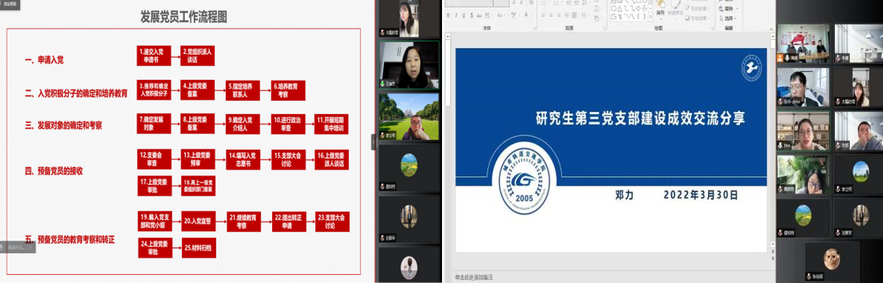
Task: Select the rectangle shape in shapes gallery
Action: pos(614,9)
